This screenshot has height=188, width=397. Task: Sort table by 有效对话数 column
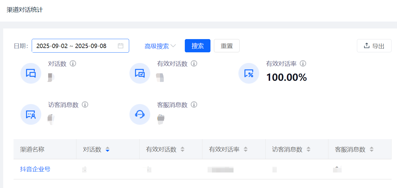[x=182, y=149]
